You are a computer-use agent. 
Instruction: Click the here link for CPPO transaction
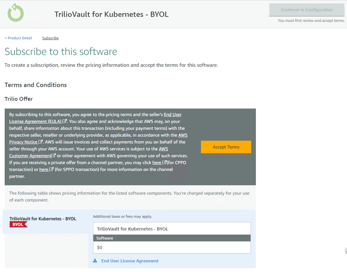pyautogui.click(x=157, y=163)
